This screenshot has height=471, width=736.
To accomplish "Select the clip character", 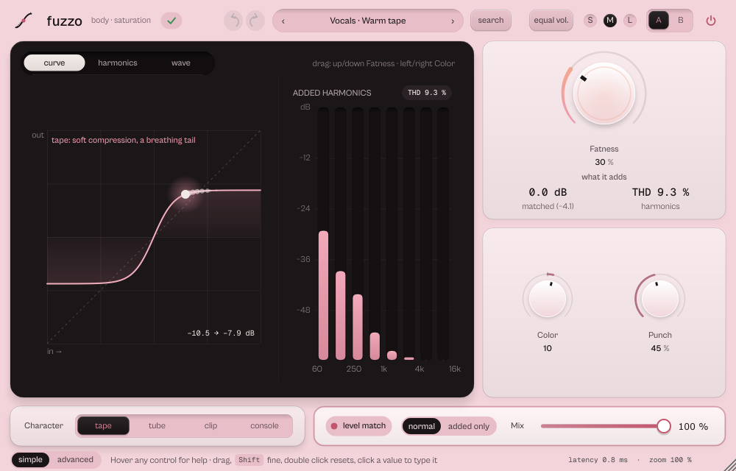I will (x=210, y=426).
